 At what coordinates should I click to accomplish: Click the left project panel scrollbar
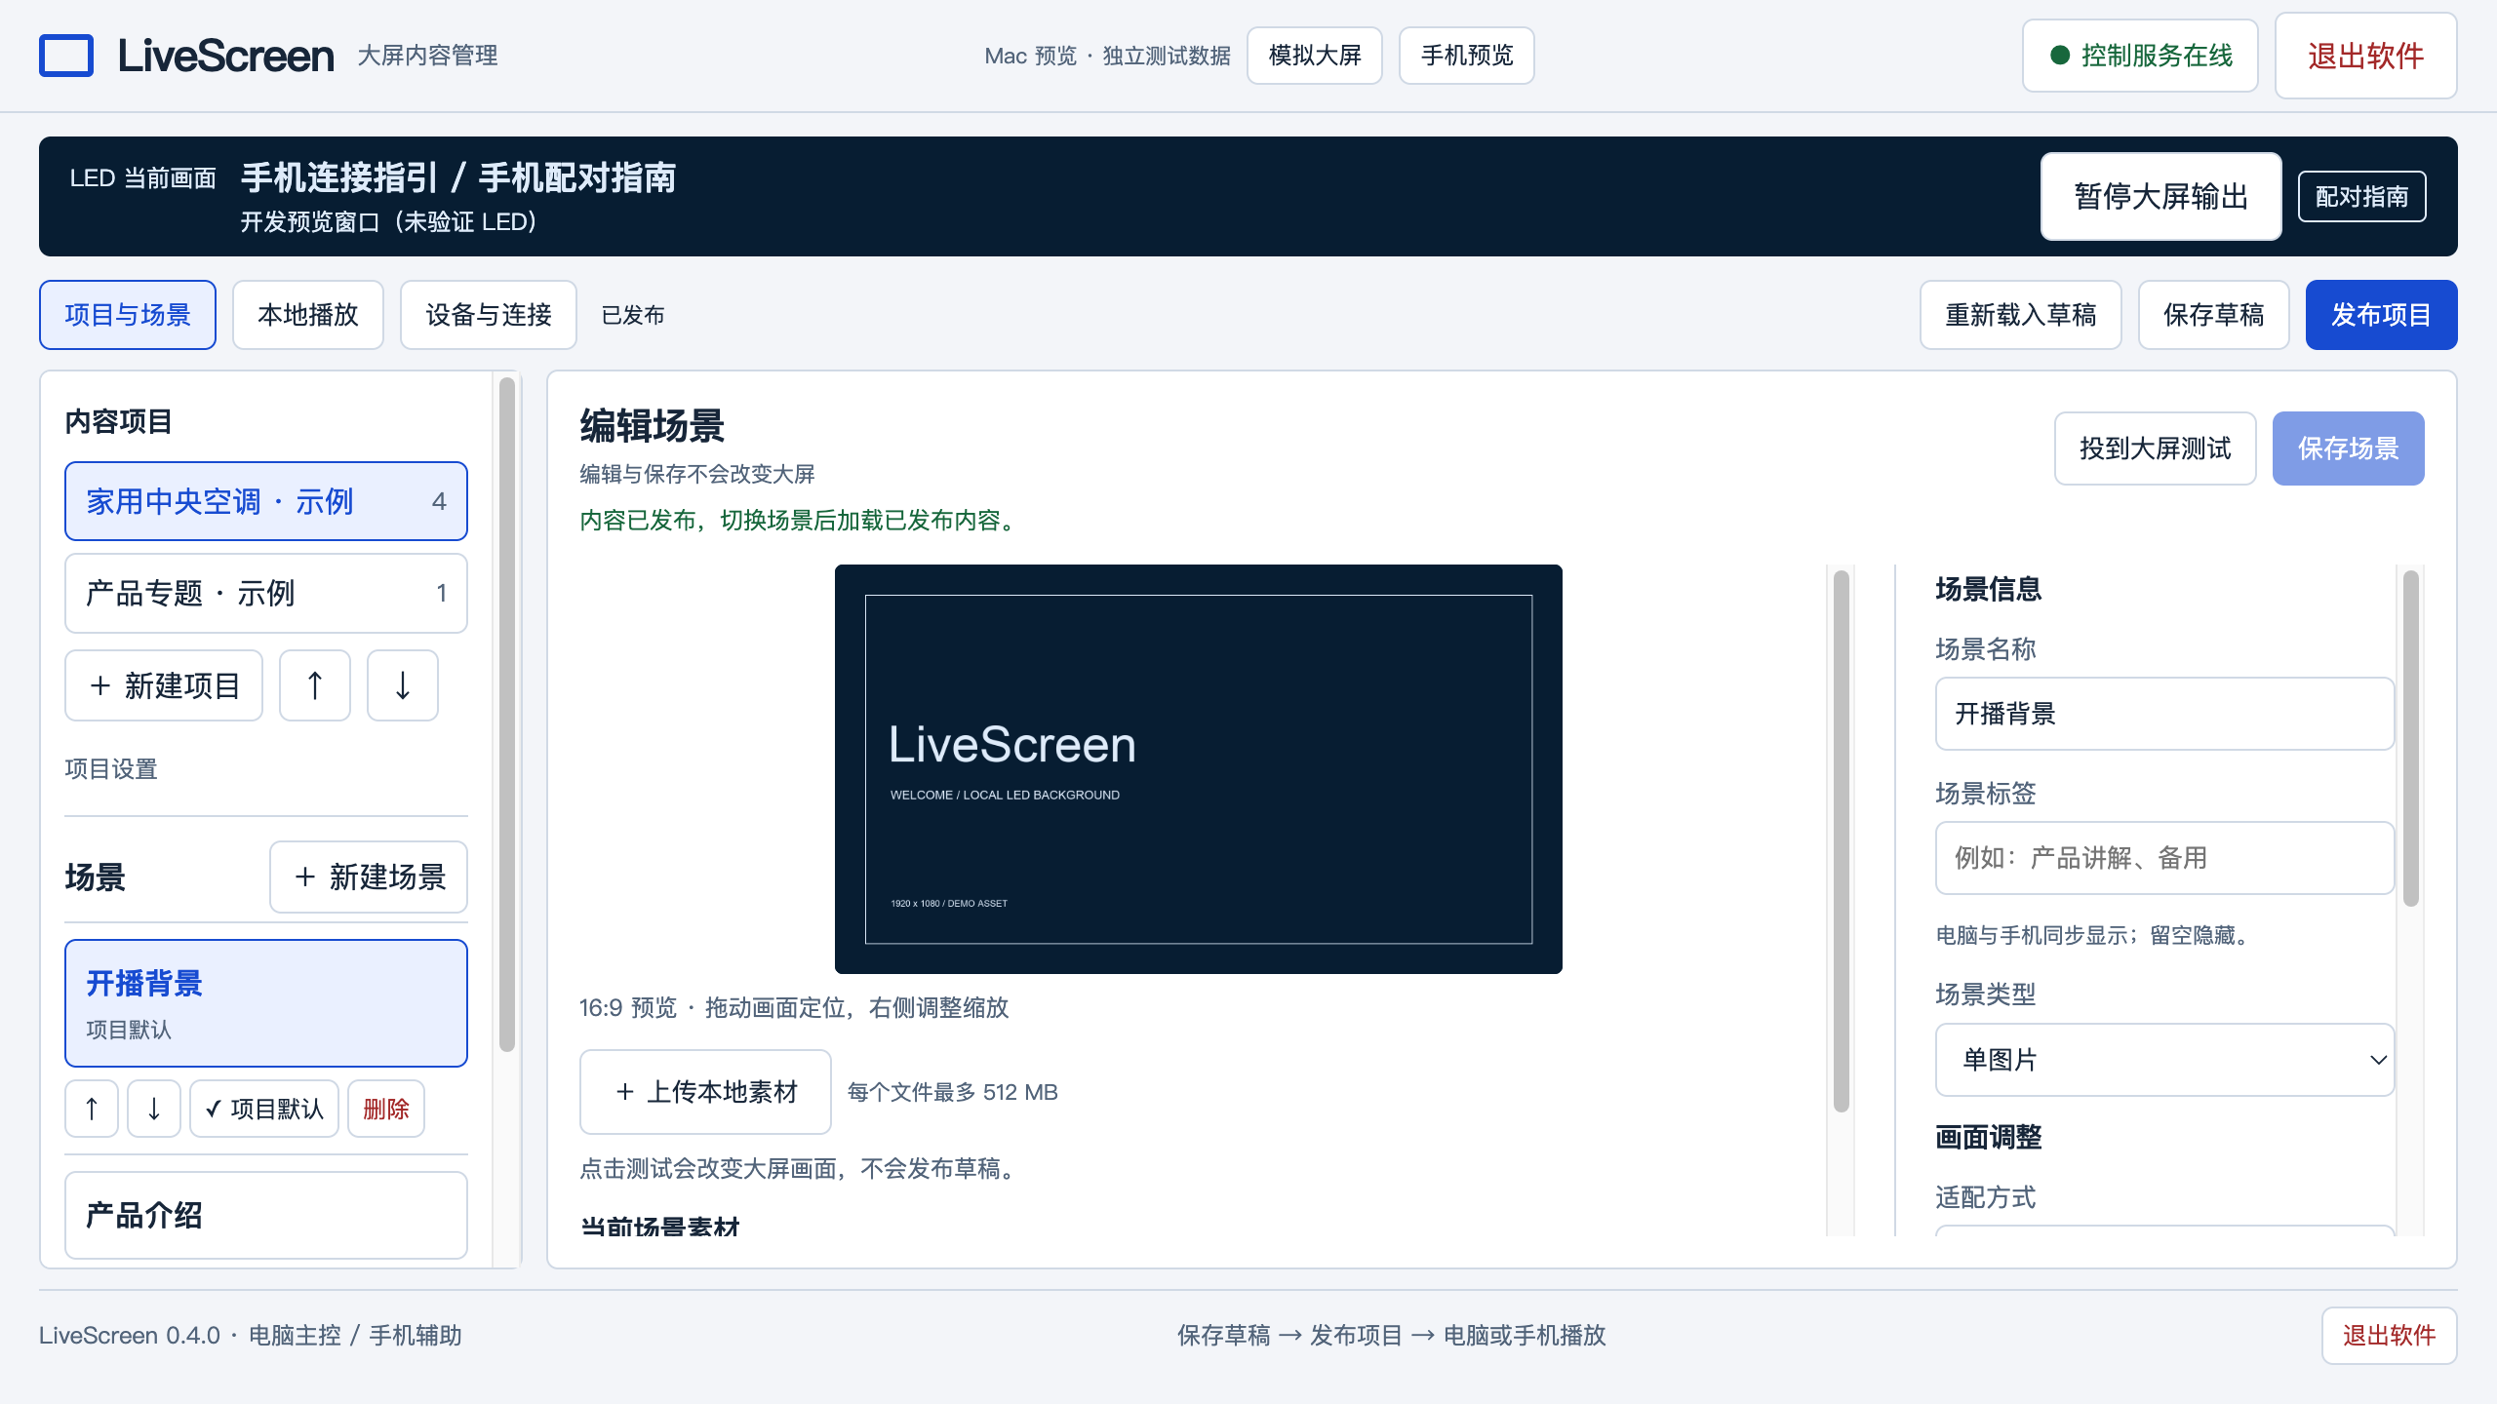[x=507, y=715]
